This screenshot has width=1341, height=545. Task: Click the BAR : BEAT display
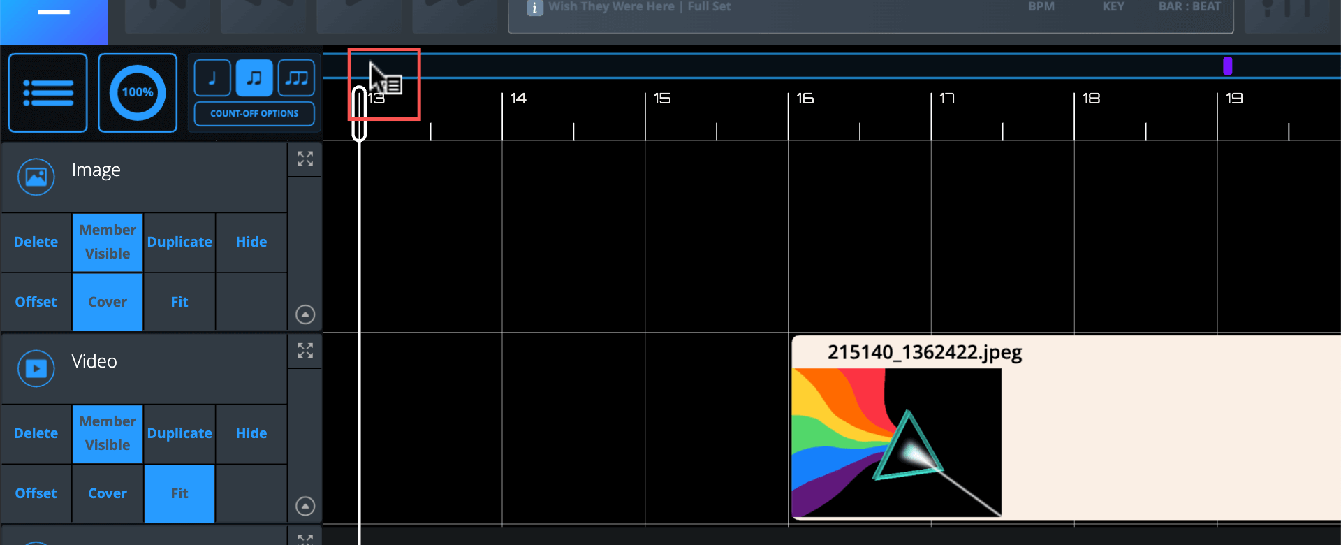[x=1189, y=6]
